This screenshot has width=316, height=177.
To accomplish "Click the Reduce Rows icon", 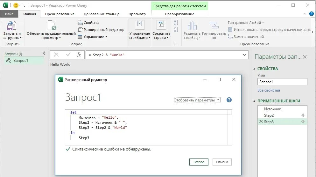I will tap(161, 25).
